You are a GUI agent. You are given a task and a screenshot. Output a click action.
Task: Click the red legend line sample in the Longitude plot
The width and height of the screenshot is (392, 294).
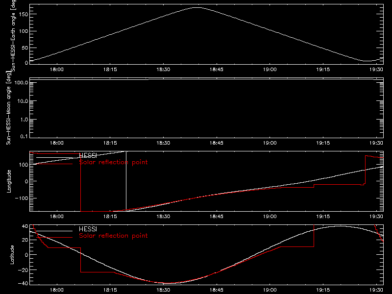tap(54, 164)
